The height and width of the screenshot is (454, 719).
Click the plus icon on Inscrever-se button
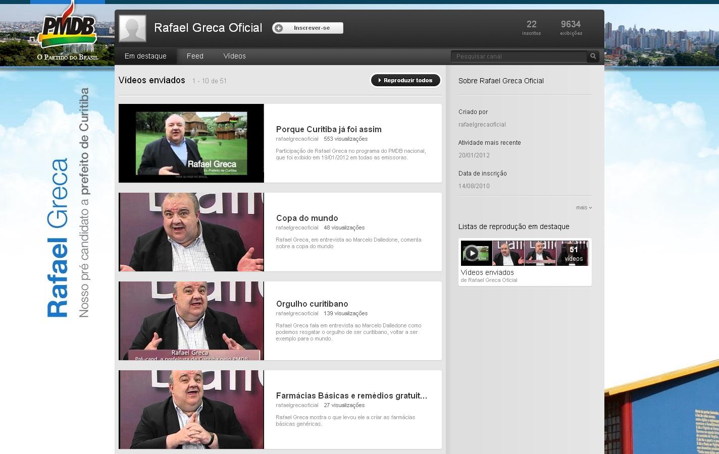278,28
